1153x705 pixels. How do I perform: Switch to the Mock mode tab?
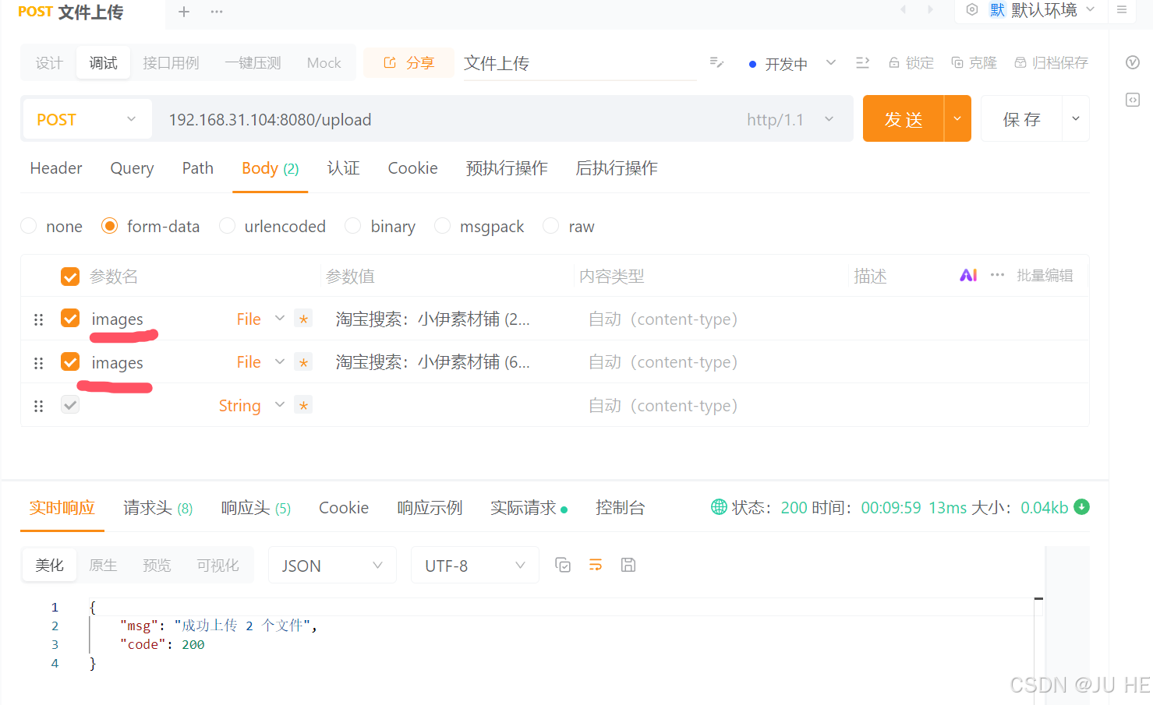tap(324, 62)
